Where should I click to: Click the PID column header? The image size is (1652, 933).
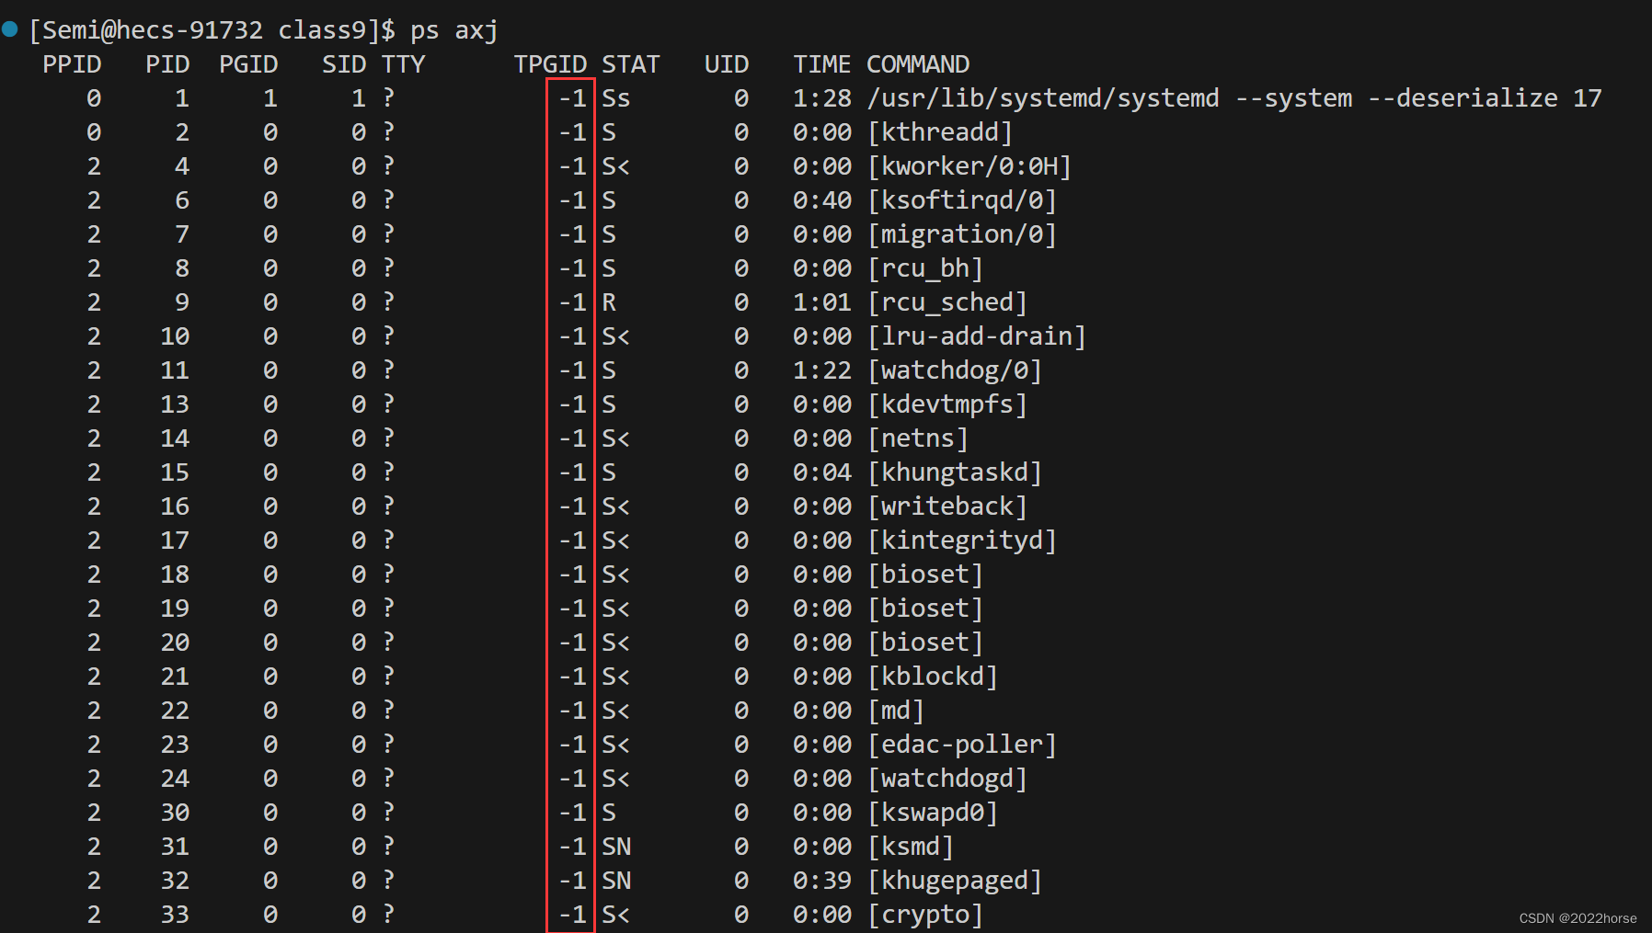167,64
